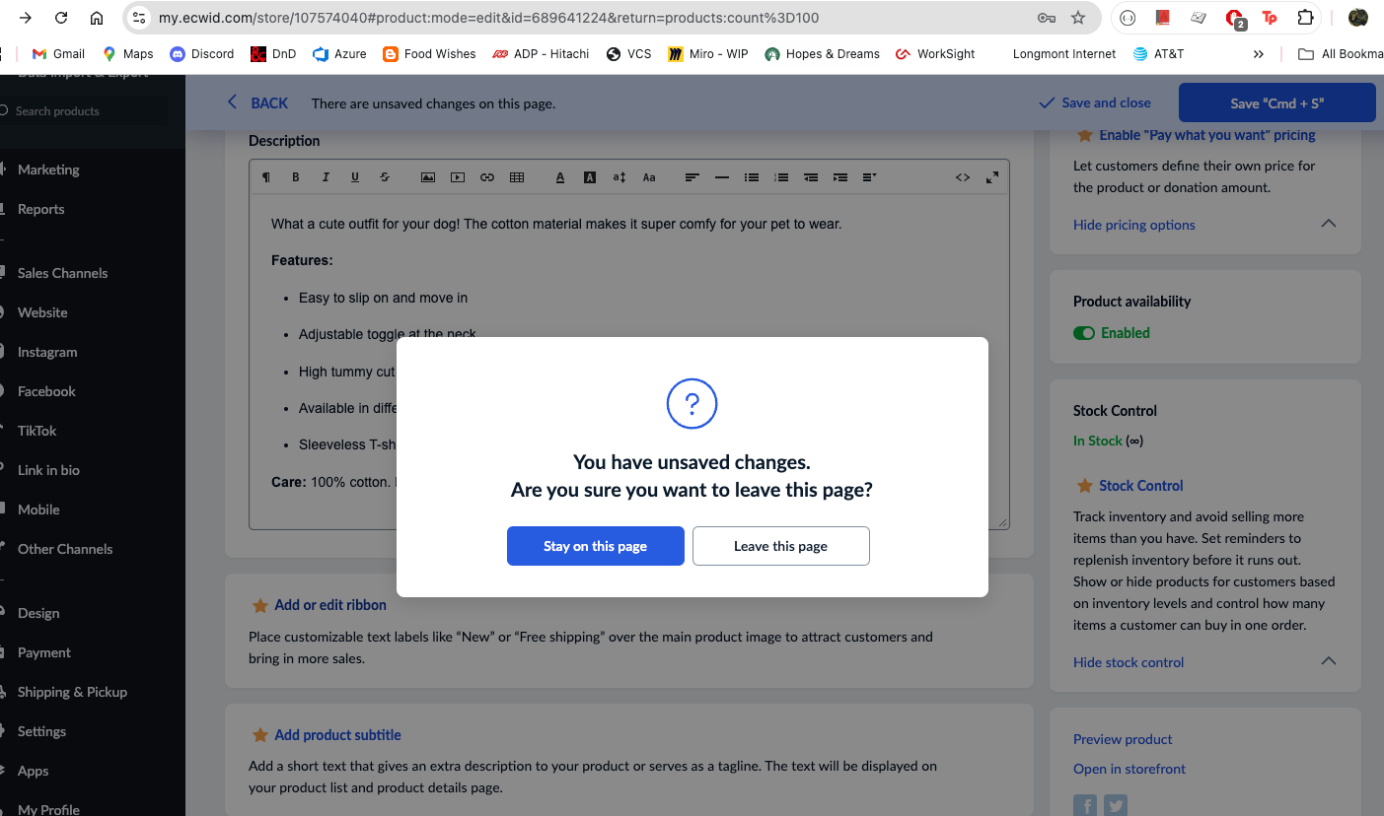
Task: Collapse the pricing options chevron
Action: [1329, 224]
